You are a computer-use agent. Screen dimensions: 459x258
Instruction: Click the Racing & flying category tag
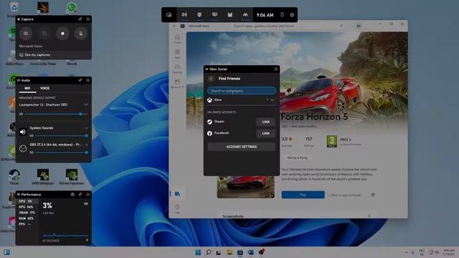[x=297, y=158]
